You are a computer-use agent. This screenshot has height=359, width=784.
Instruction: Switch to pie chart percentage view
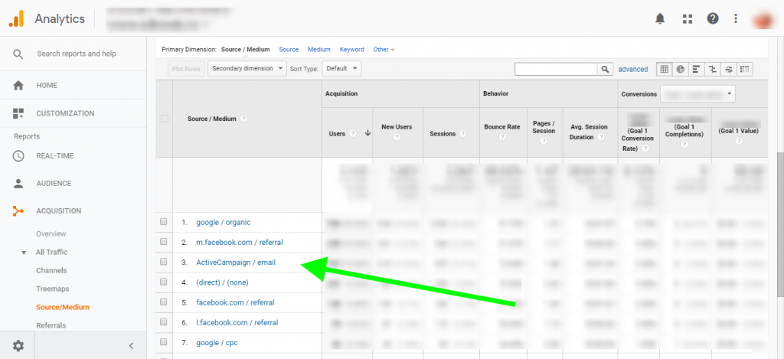click(680, 69)
